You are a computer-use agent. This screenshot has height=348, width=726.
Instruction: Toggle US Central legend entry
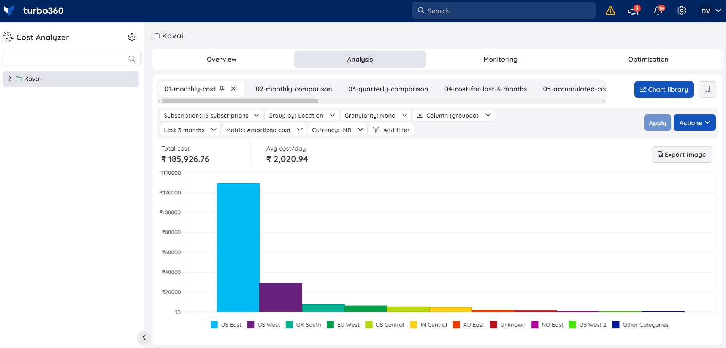pyautogui.click(x=385, y=325)
